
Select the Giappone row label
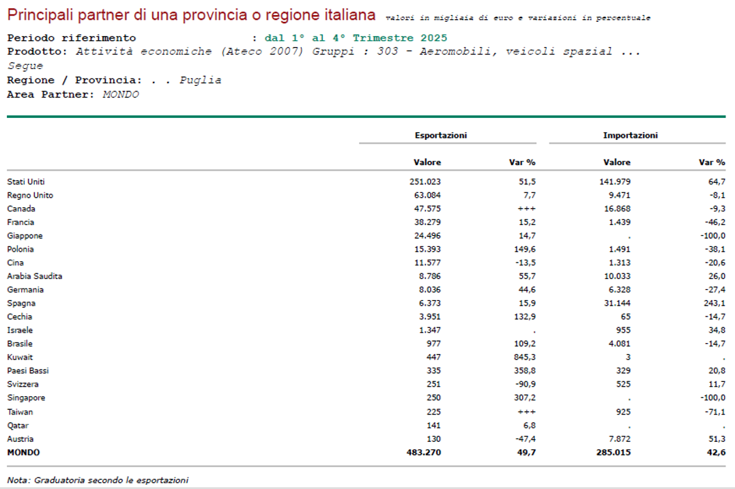(25, 236)
